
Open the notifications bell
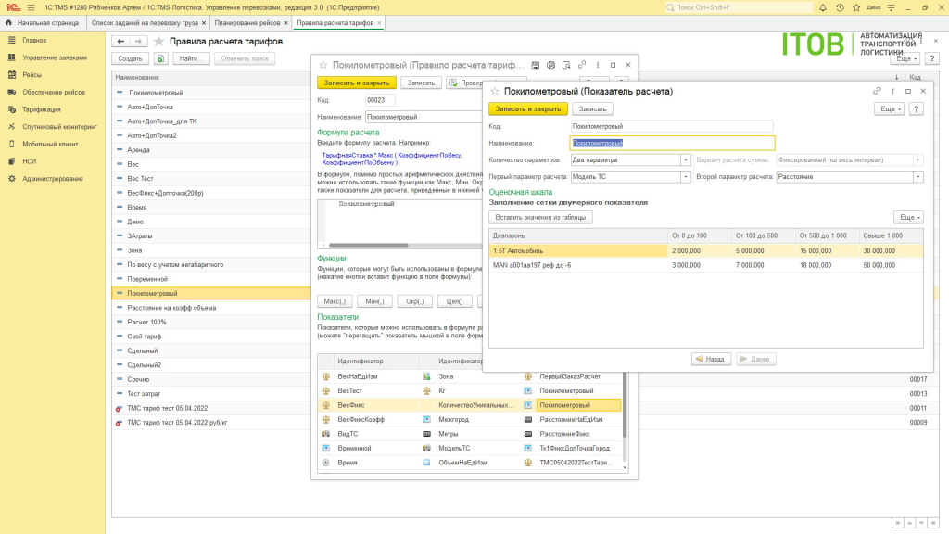coord(823,7)
